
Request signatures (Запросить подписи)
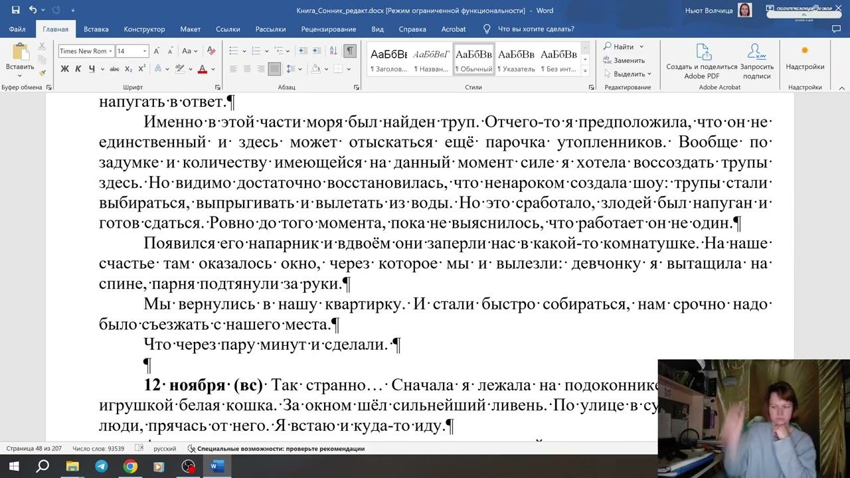[757, 61]
